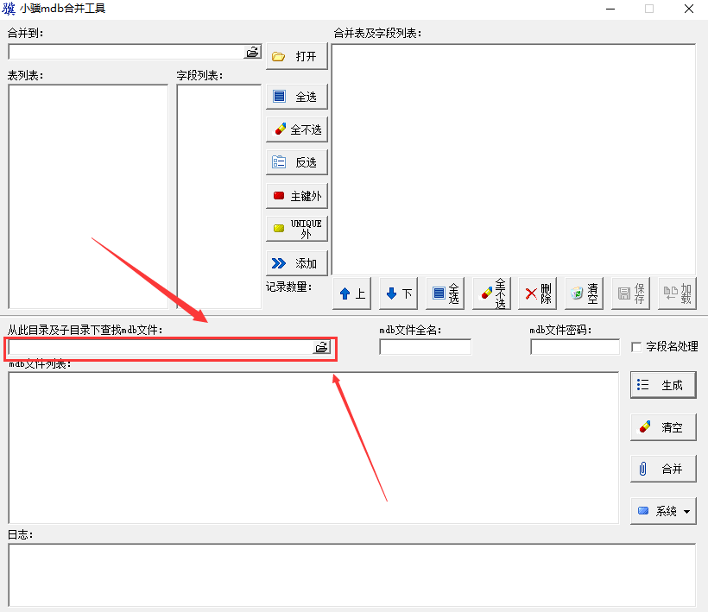Click the 合并 paperclip button
Image resolution: width=708 pixels, height=612 pixels.
coord(663,469)
